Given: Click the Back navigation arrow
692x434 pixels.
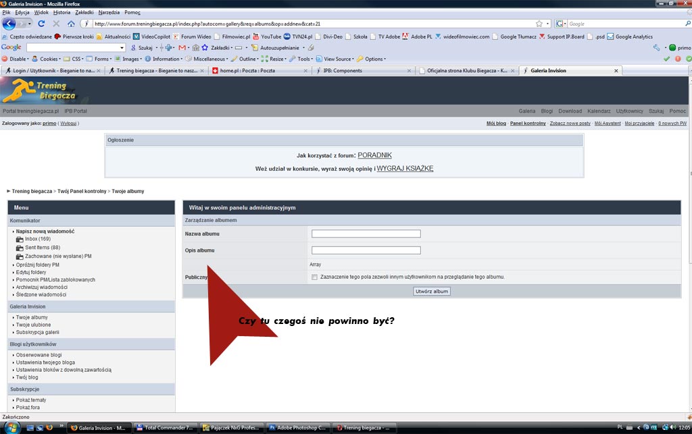Looking at the screenshot, I should pyautogui.click(x=9, y=24).
